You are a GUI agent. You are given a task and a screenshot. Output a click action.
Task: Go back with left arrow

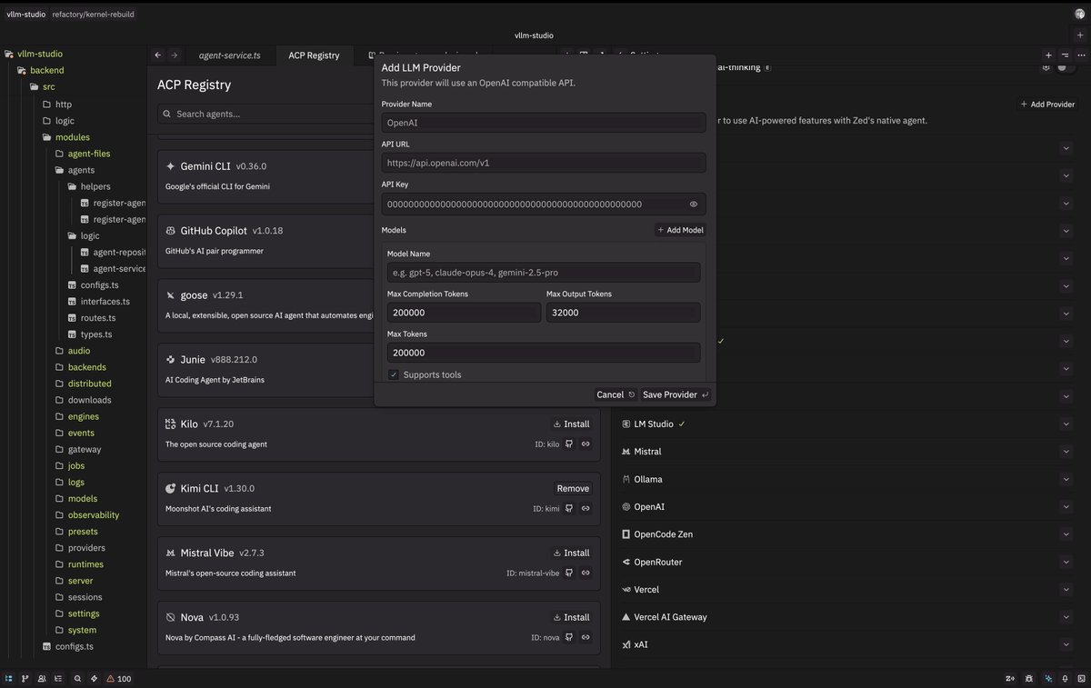[158, 55]
